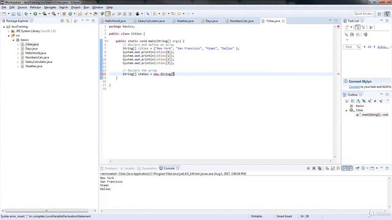392x220 pixels.
Task: Toggle Sort in Outline toolbar
Action: [358, 101]
